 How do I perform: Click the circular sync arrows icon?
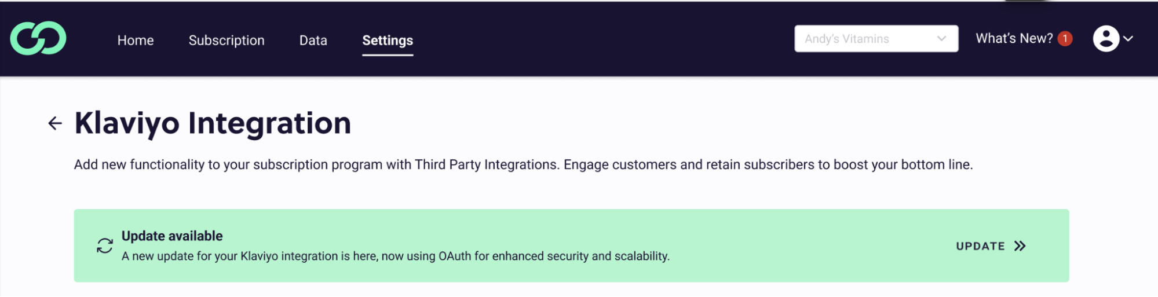point(105,246)
